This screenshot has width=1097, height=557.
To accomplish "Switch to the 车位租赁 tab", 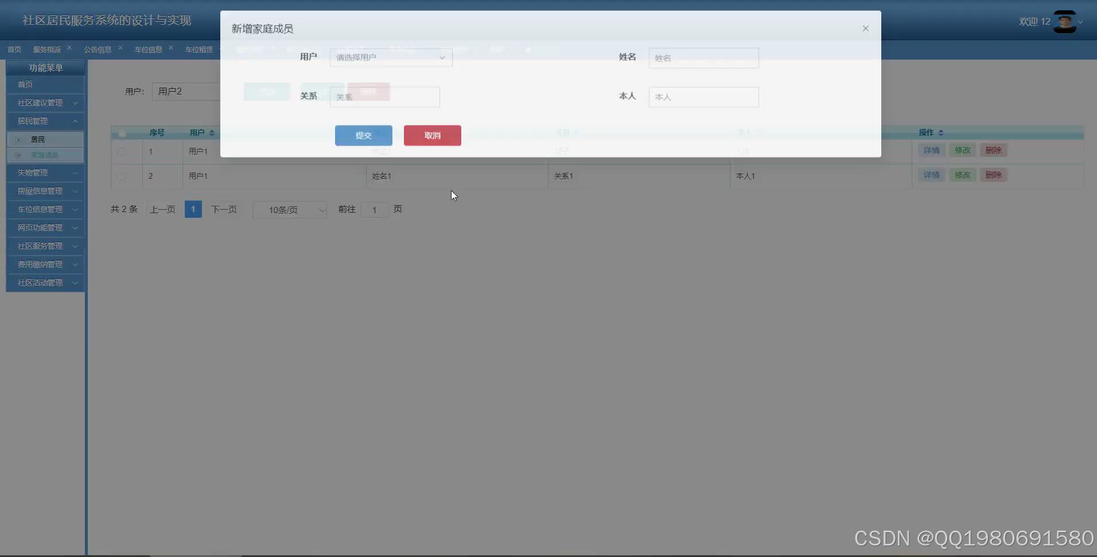I will [x=199, y=50].
